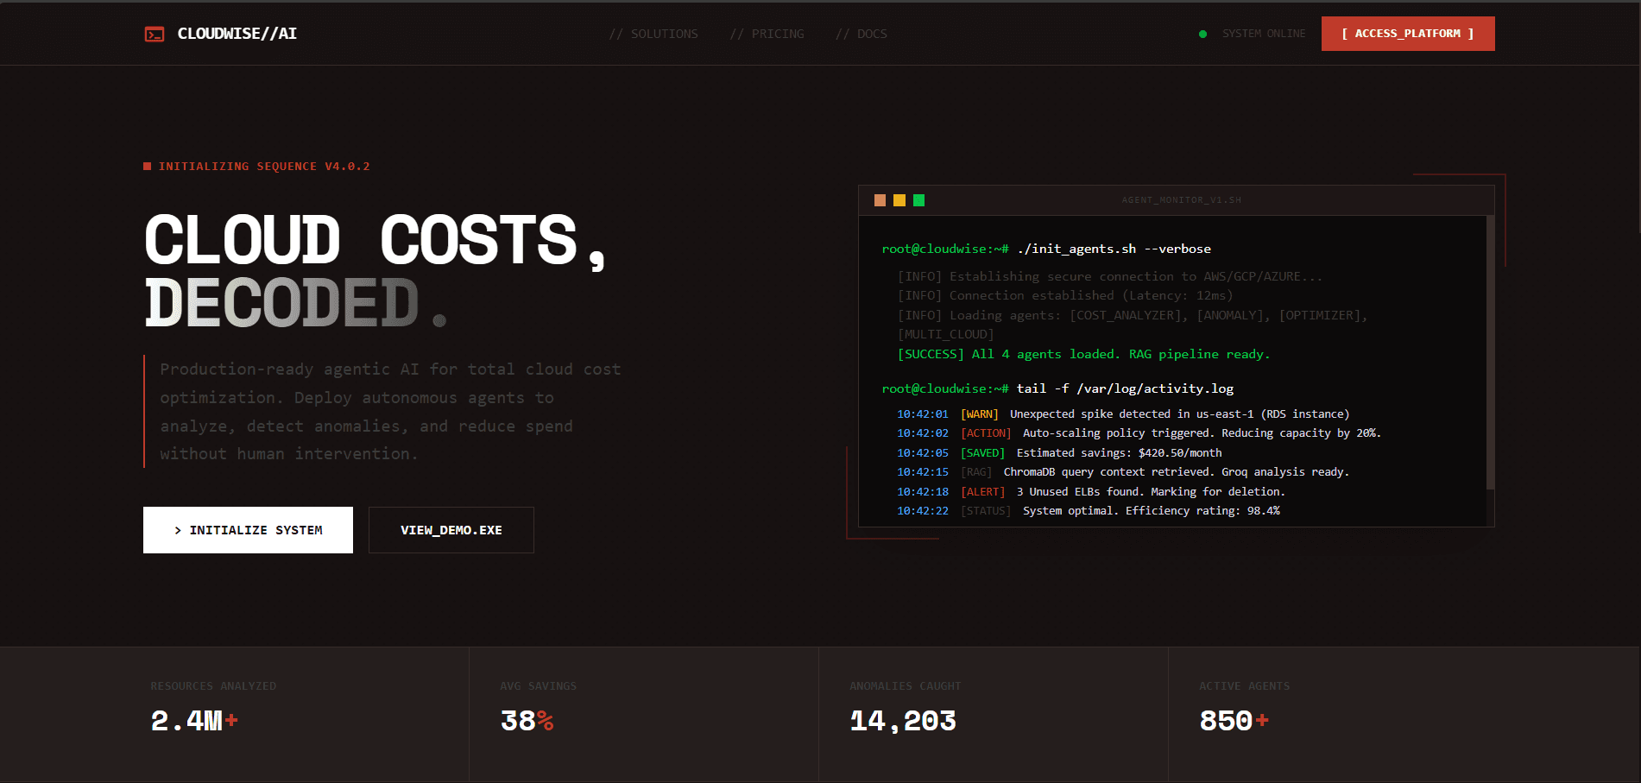Viewport: 1641px width, 783px height.
Task: Click the yellow terminal window dot
Action: 899,200
